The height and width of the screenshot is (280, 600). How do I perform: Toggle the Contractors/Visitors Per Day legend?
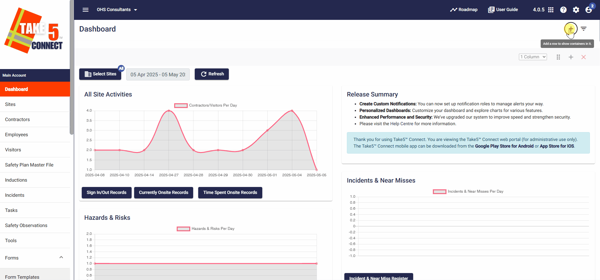point(205,105)
